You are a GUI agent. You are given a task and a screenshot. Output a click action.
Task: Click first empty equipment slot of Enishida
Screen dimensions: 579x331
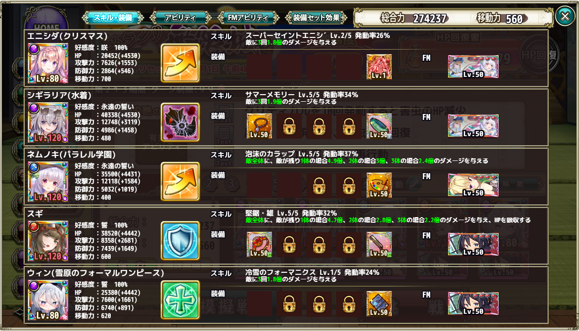pyautogui.click(x=259, y=67)
